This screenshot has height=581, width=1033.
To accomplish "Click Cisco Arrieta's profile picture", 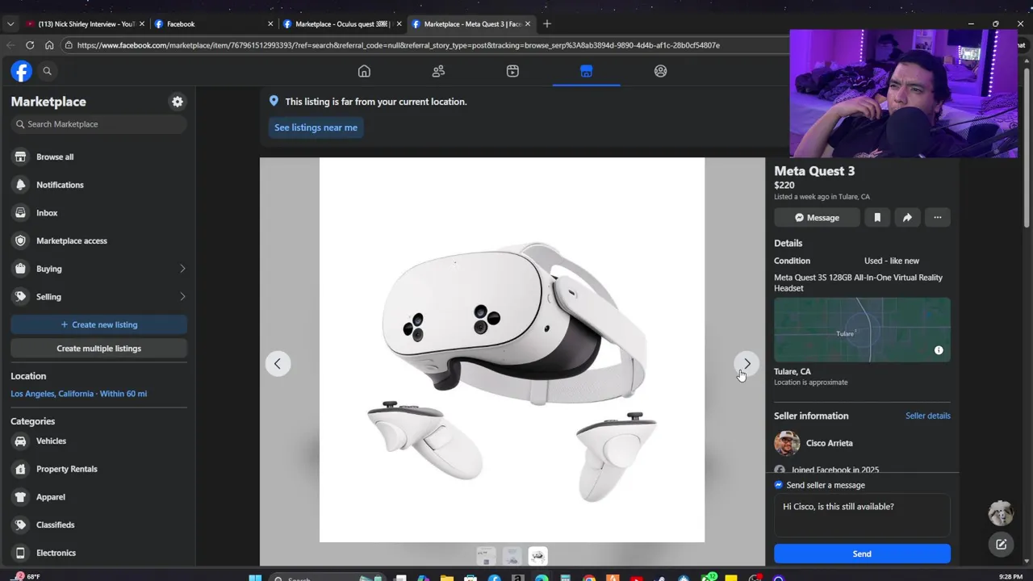I will point(787,443).
